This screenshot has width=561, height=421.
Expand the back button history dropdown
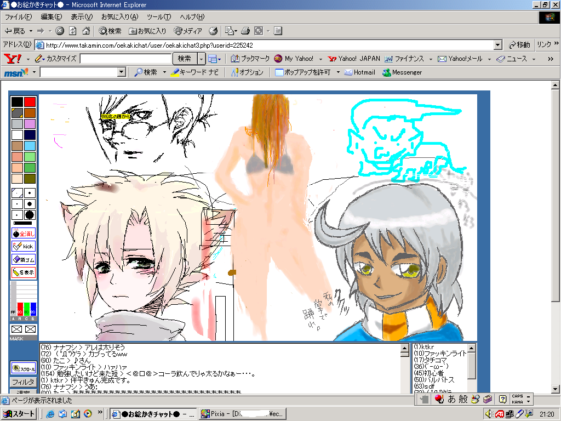(x=31, y=31)
